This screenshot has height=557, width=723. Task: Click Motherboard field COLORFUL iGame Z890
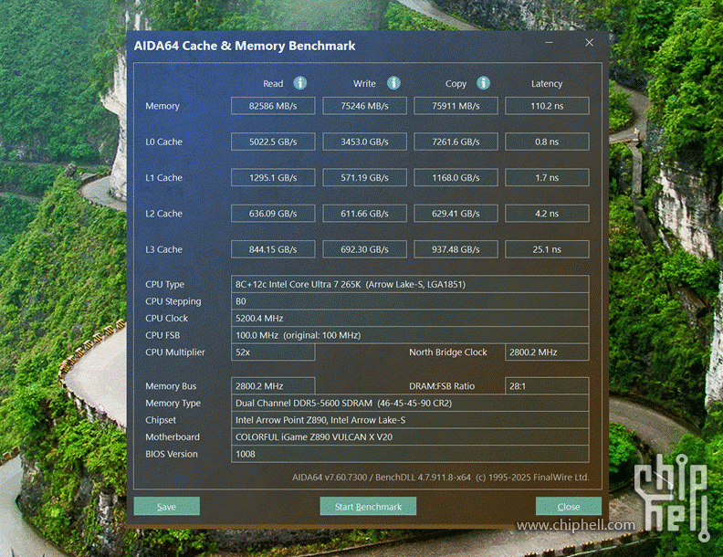410,437
